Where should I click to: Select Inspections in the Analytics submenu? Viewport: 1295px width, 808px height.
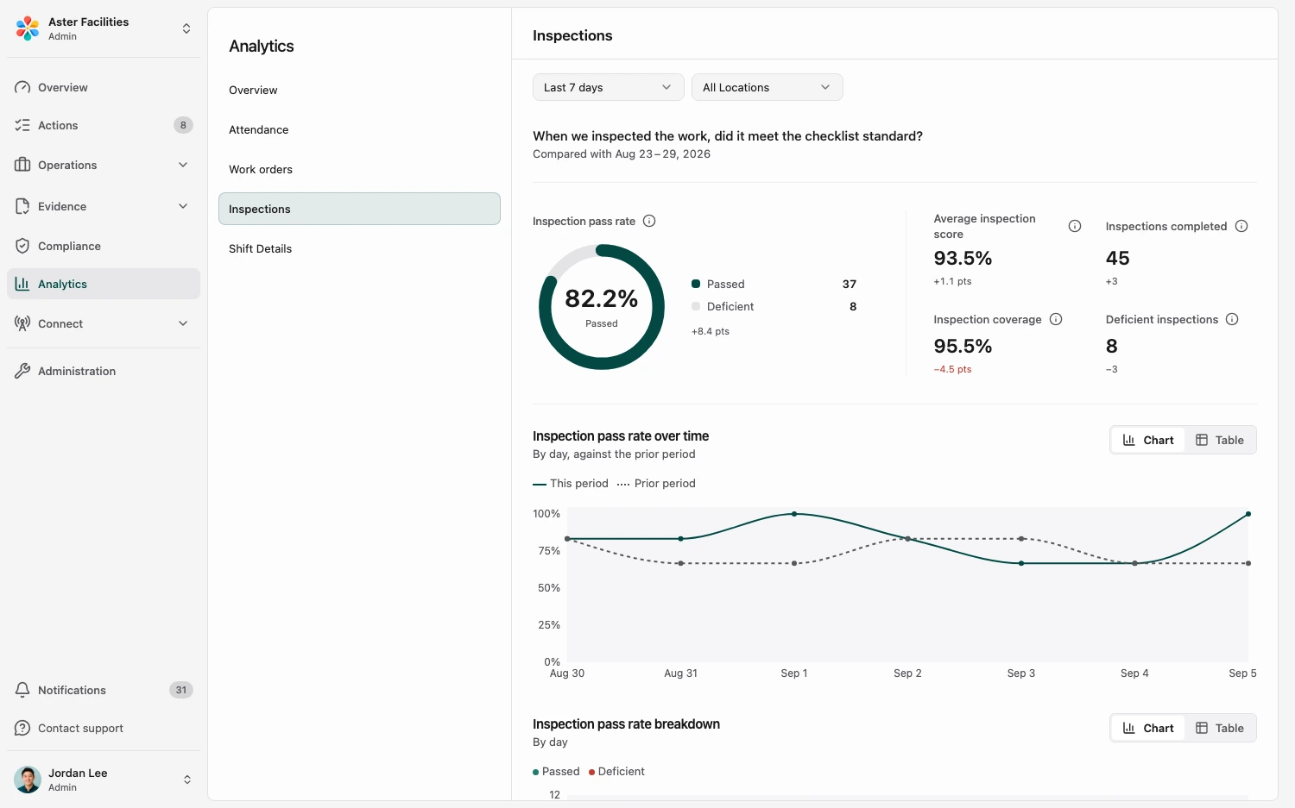[359, 209]
